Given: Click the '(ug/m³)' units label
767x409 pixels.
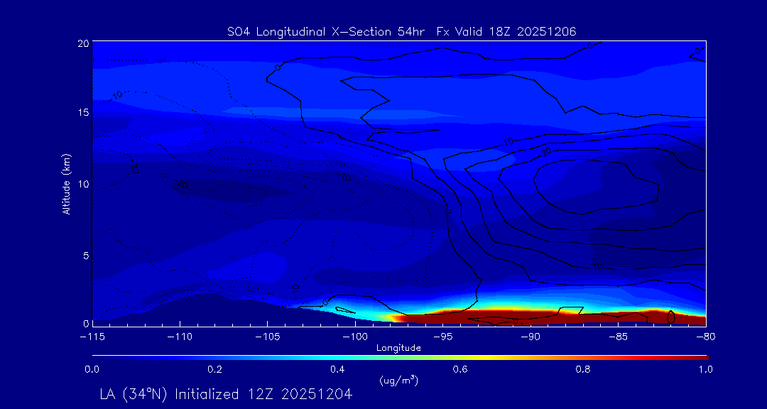Looking at the screenshot, I should (x=398, y=381).
